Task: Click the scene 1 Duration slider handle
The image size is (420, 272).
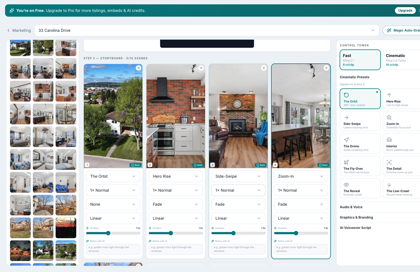Action: point(108,233)
